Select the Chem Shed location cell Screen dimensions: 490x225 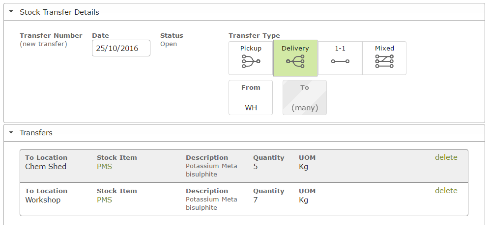pos(46,167)
